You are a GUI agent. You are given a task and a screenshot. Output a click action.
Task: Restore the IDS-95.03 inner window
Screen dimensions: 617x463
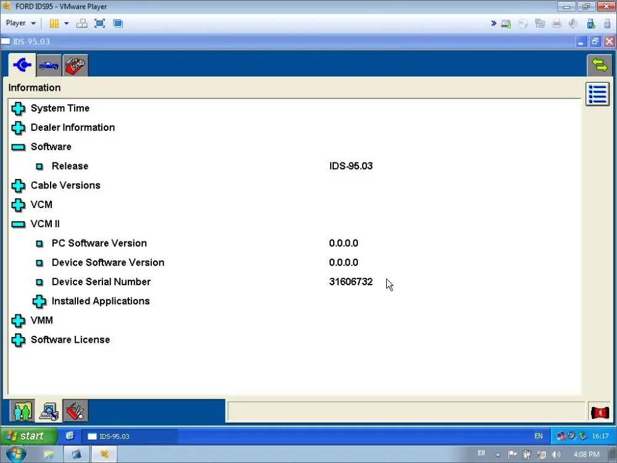click(x=595, y=41)
